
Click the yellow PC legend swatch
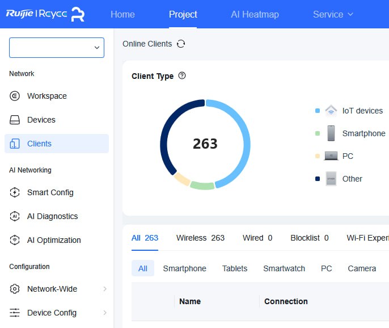318,156
